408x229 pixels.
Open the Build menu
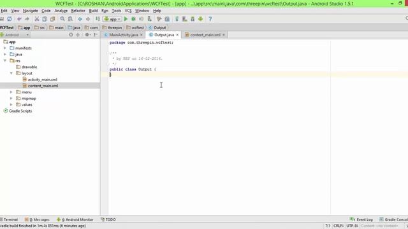pyautogui.click(x=93, y=11)
